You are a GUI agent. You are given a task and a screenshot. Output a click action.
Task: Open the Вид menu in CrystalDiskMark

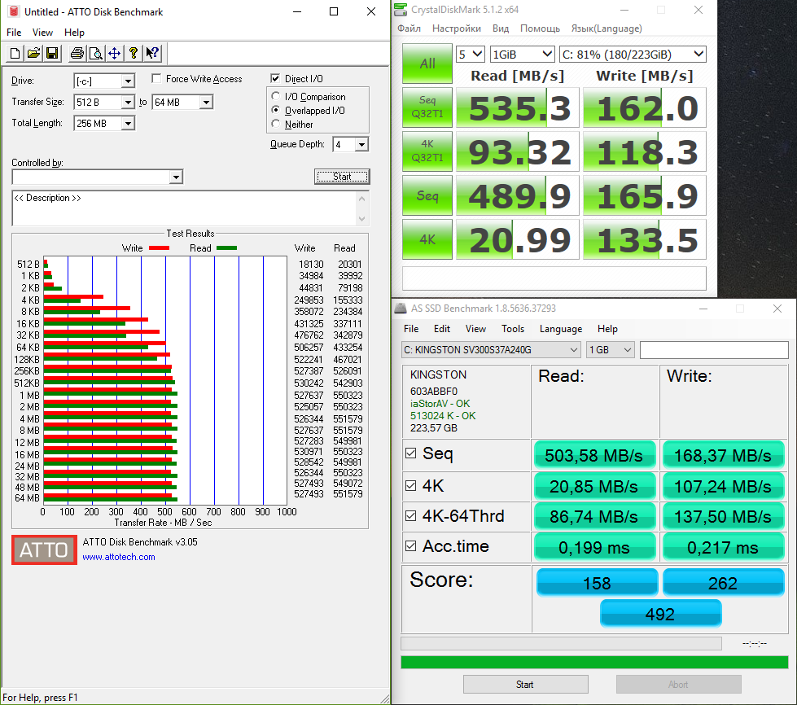click(x=501, y=28)
